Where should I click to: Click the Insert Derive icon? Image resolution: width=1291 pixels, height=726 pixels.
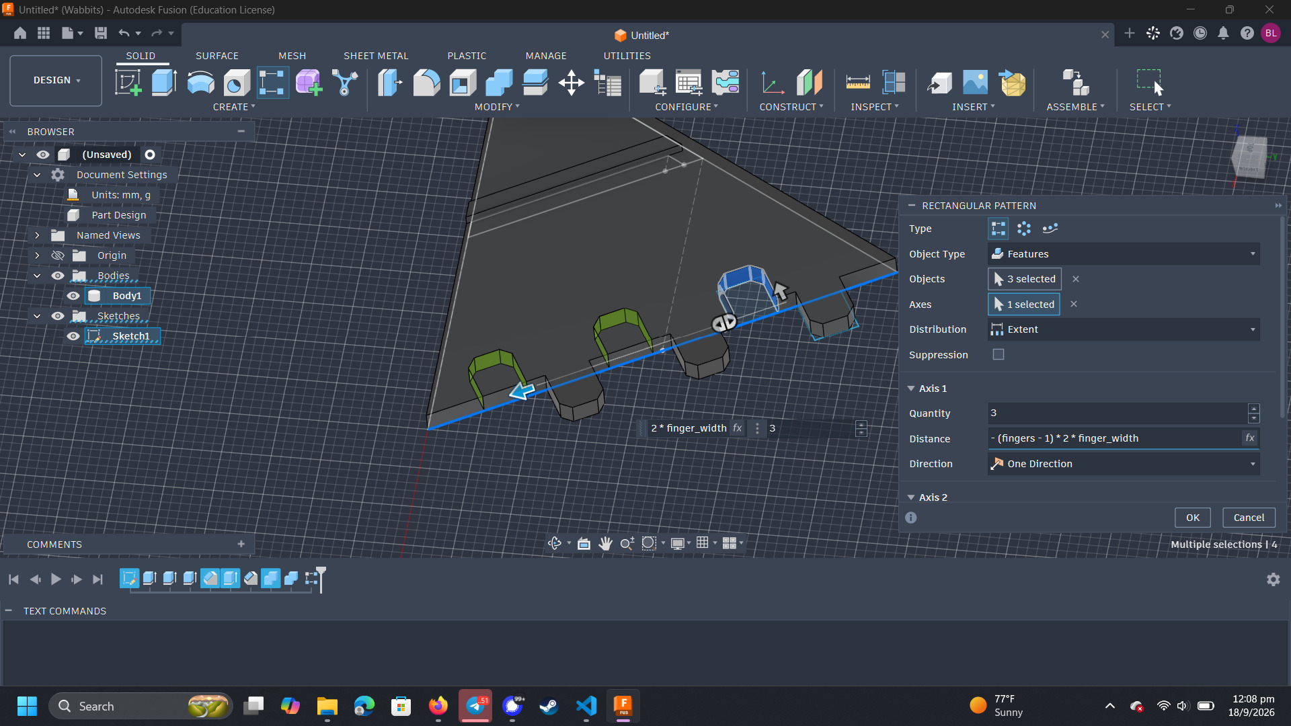[x=939, y=83]
